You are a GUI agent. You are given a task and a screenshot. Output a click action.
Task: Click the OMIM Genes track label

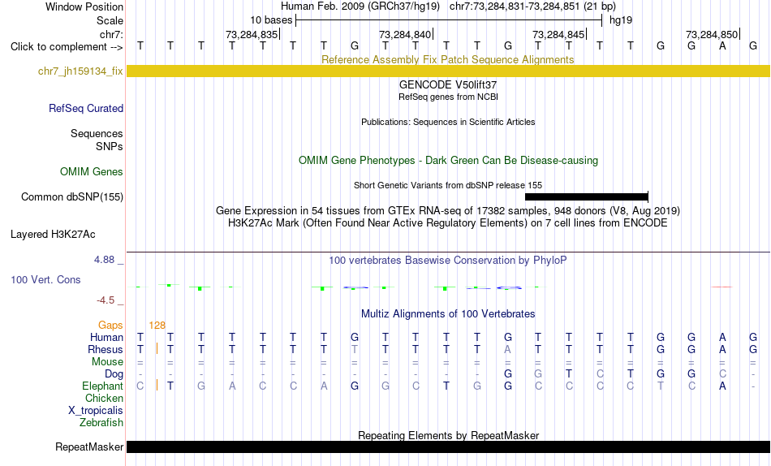92,172
